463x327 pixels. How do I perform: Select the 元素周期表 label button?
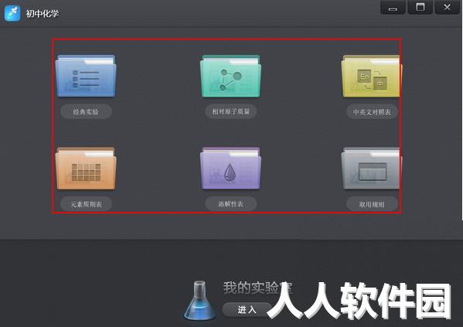(86, 204)
